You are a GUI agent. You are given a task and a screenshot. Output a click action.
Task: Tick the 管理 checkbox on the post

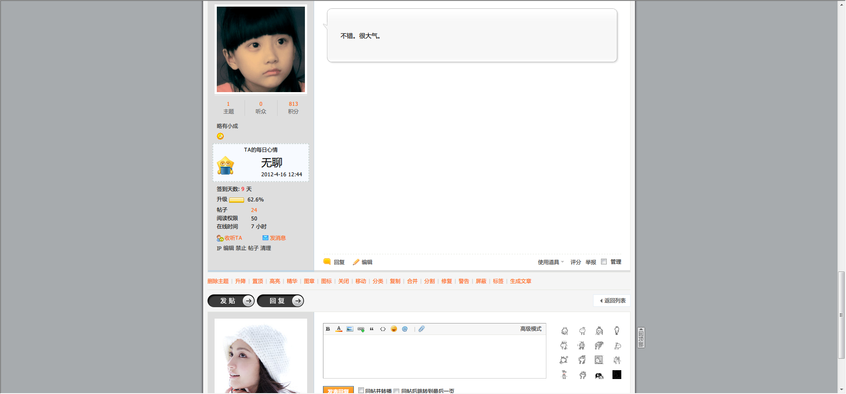pos(604,262)
